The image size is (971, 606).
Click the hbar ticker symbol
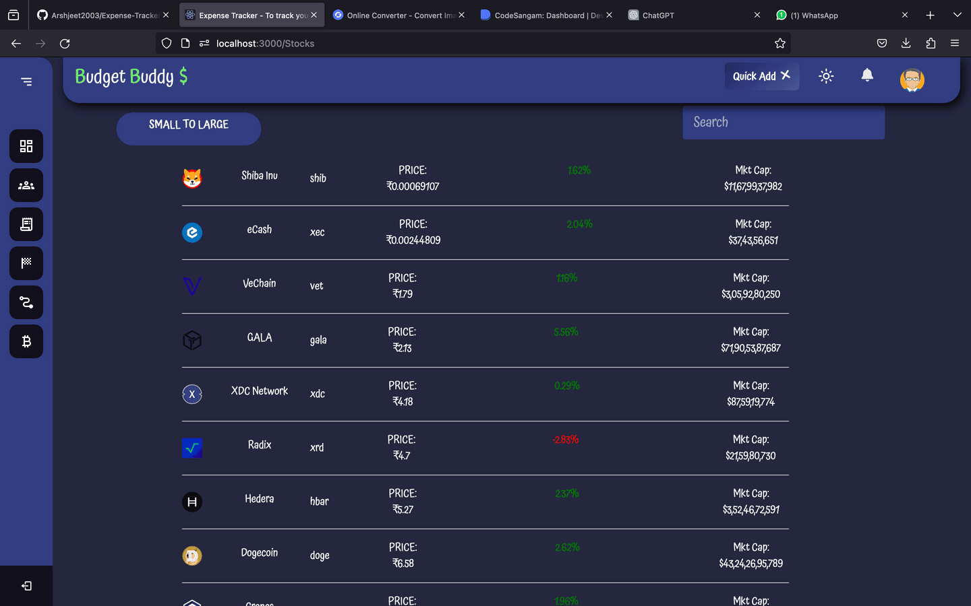320,502
